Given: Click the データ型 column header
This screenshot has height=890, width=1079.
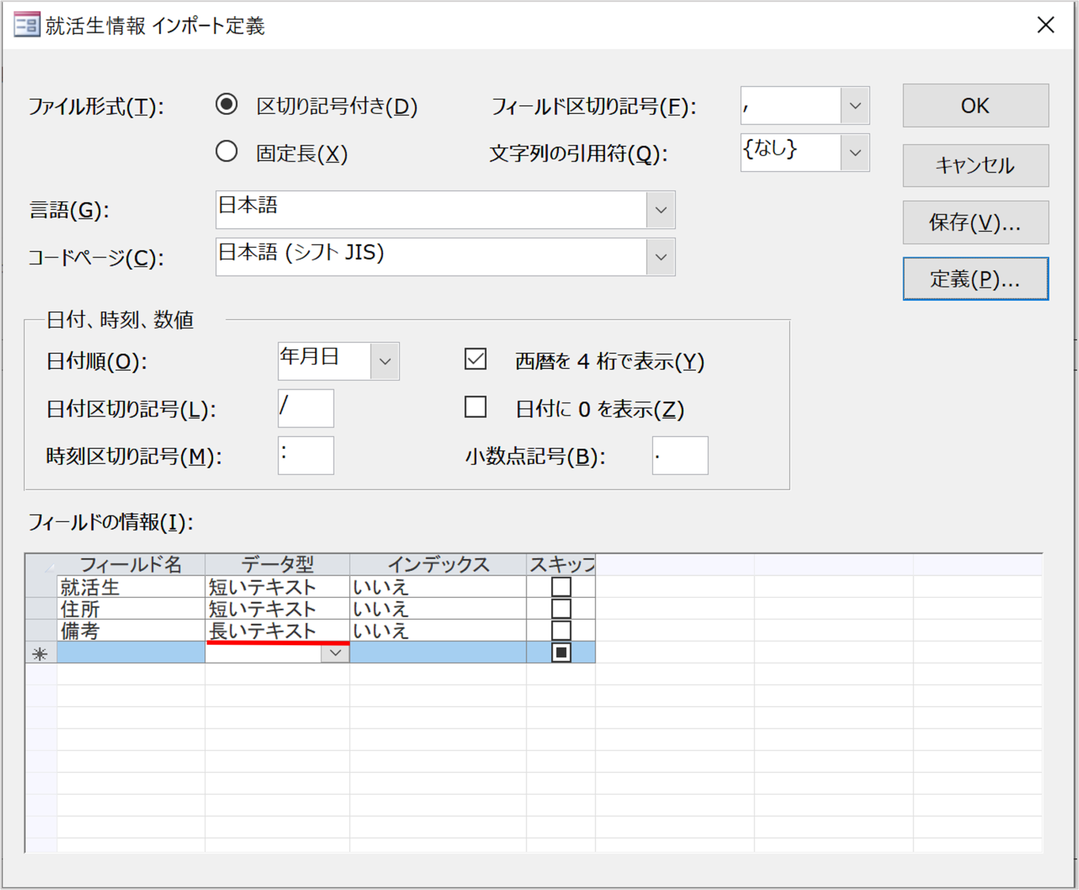Looking at the screenshot, I should pyautogui.click(x=278, y=565).
